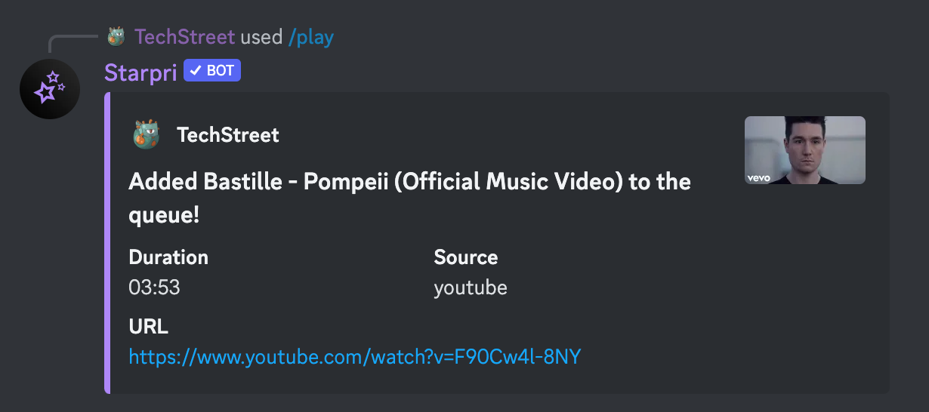Click the TechStreet dragon avatar inside the embed
The height and width of the screenshot is (412, 929).
point(147,135)
